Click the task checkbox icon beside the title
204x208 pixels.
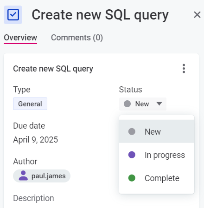[x=13, y=15]
